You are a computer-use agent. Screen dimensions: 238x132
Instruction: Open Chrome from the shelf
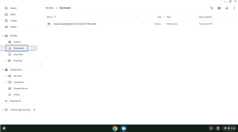point(115,129)
